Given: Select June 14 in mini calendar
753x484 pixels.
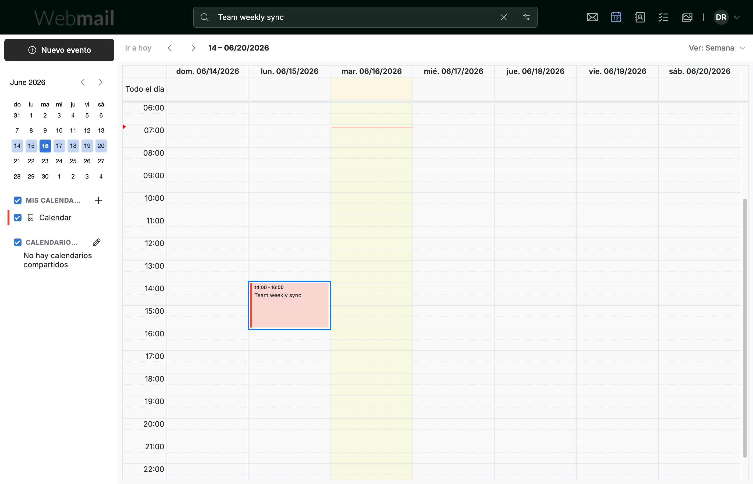Looking at the screenshot, I should [17, 146].
